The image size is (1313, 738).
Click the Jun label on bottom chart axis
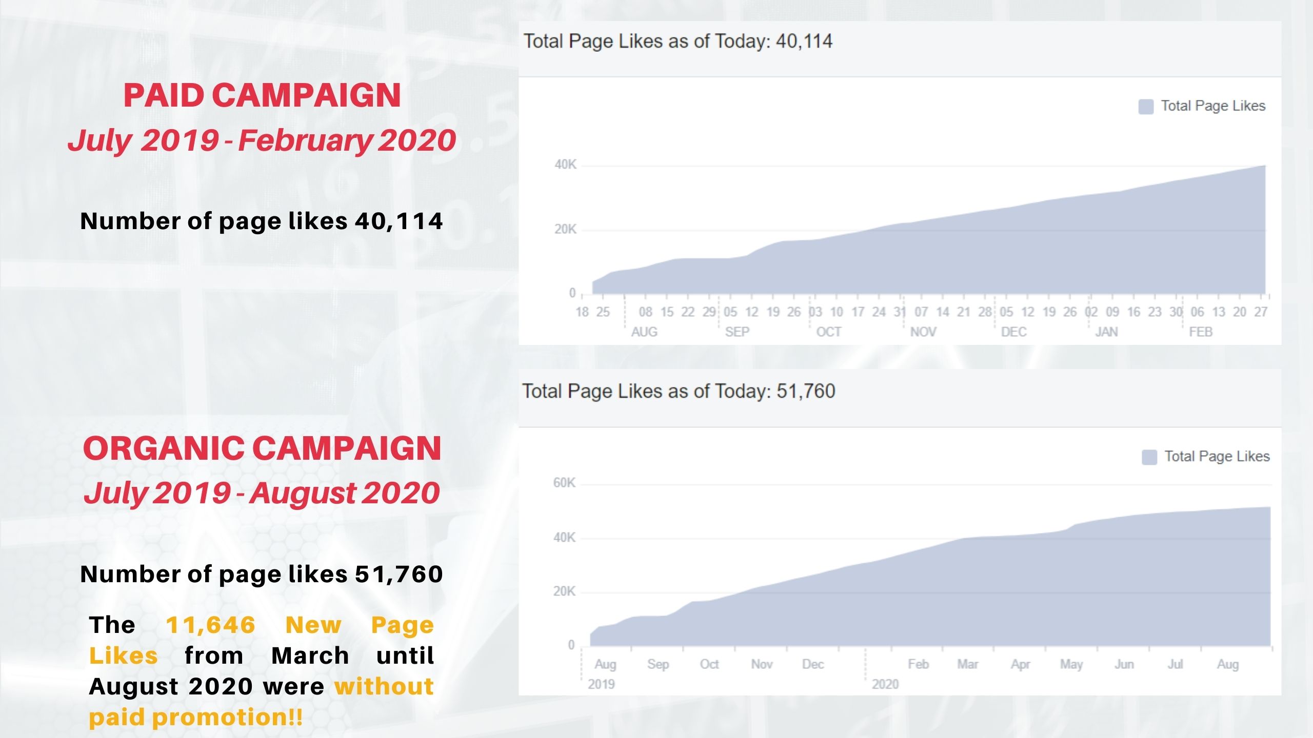1124,664
